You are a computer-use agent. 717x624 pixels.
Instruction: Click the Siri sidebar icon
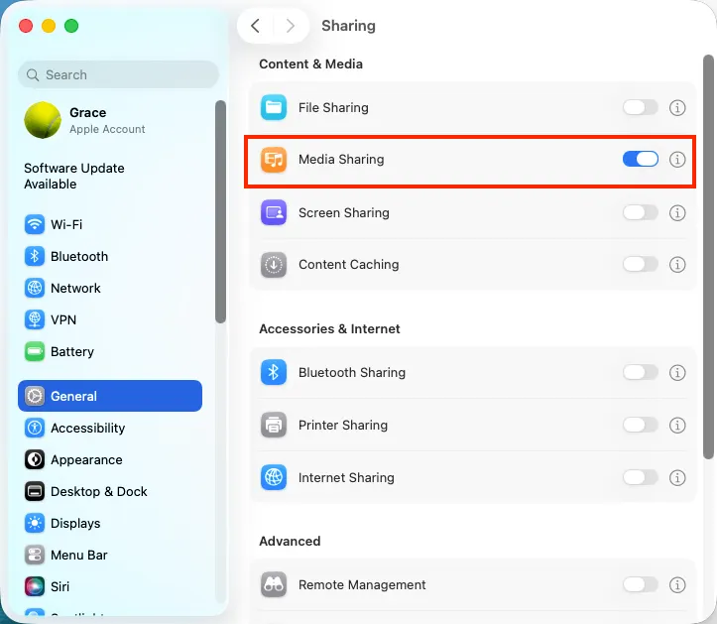click(x=35, y=587)
